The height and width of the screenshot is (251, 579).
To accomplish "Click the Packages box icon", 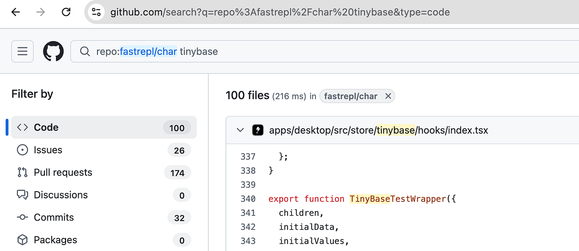I will pyautogui.click(x=22, y=240).
